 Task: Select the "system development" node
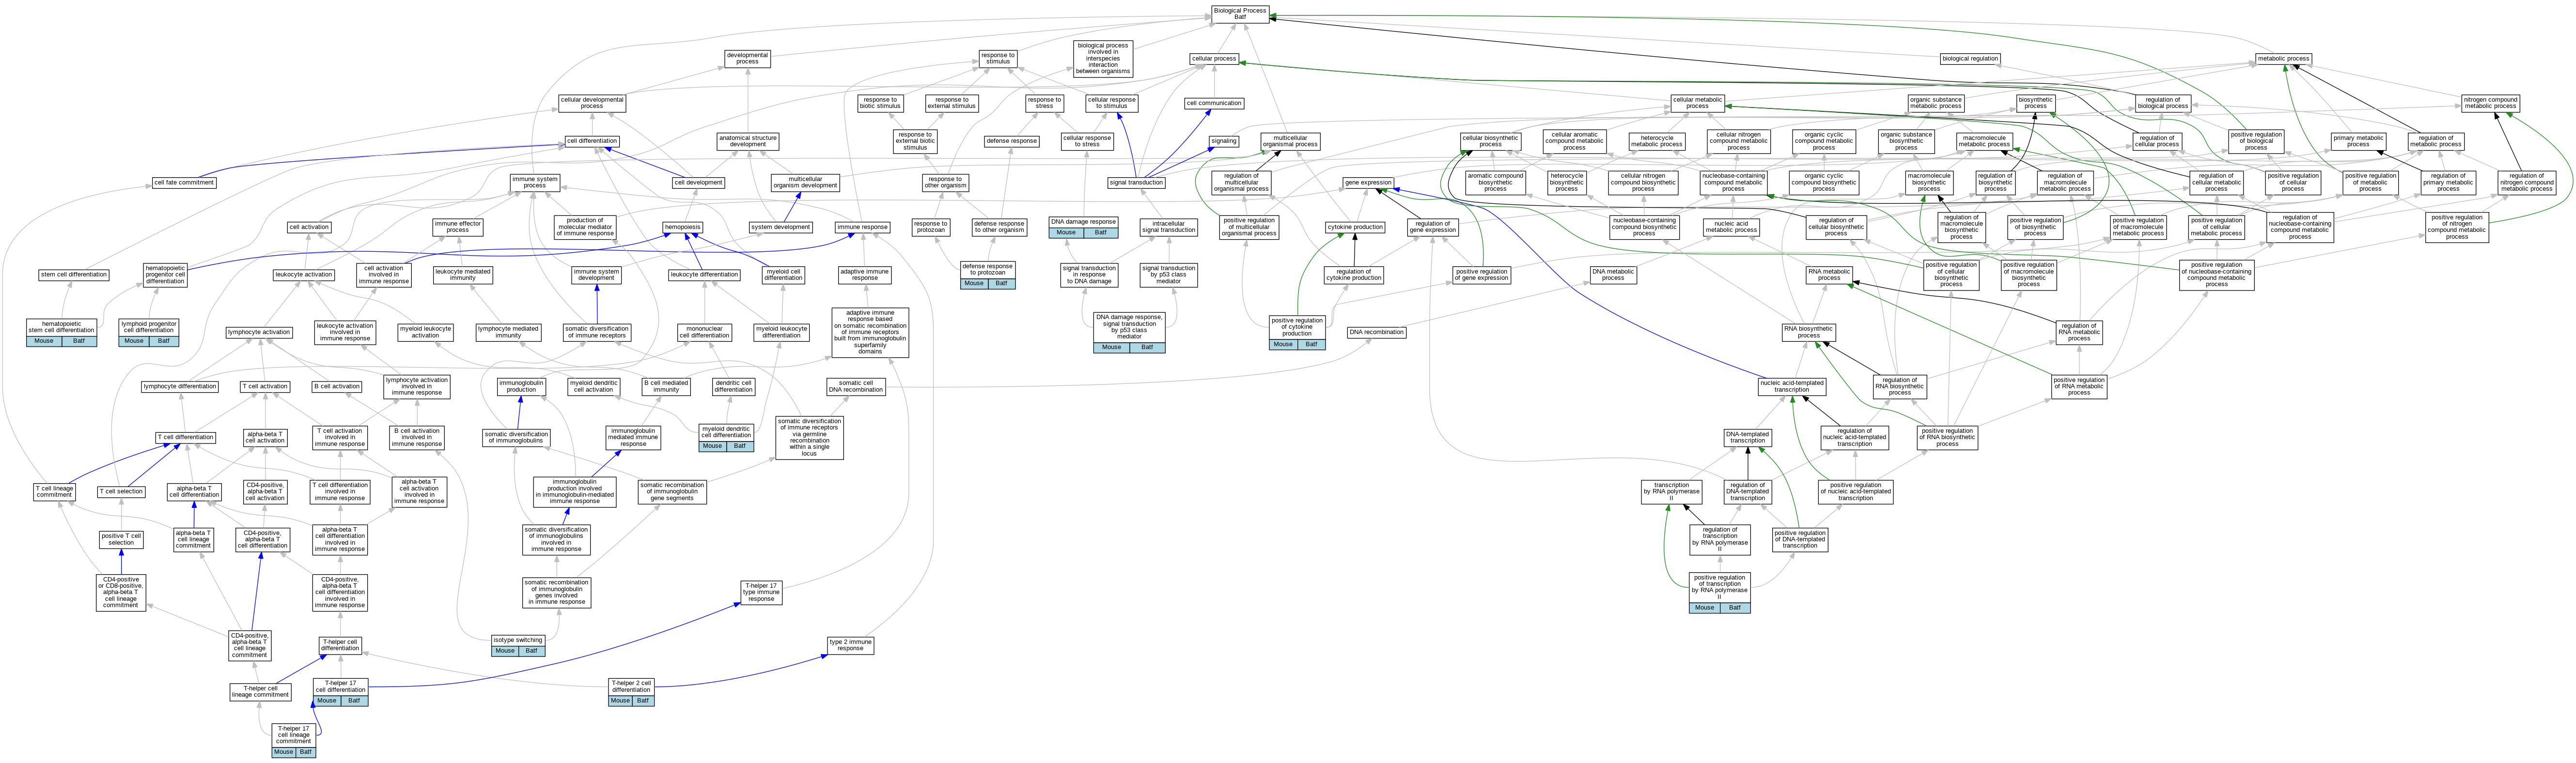pyautogui.click(x=781, y=227)
